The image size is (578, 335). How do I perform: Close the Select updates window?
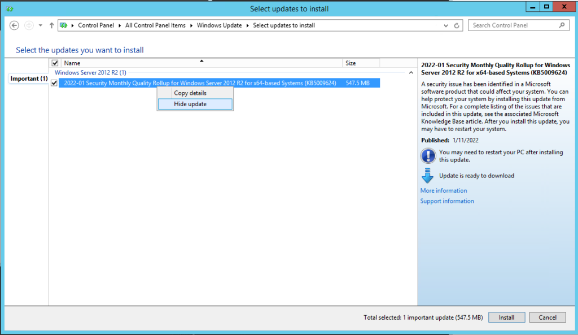point(564,7)
